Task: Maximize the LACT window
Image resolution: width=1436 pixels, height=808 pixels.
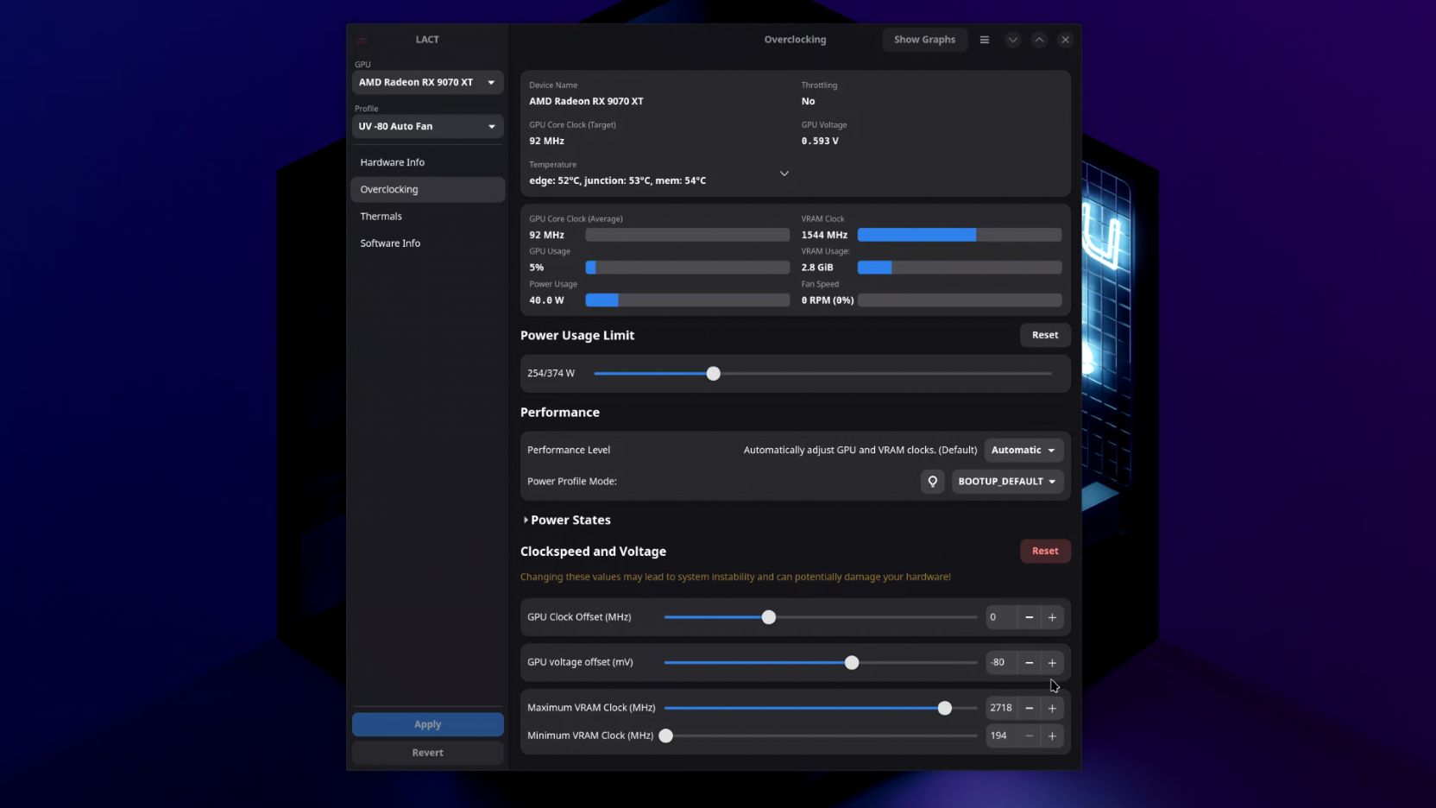Action: (x=1039, y=40)
